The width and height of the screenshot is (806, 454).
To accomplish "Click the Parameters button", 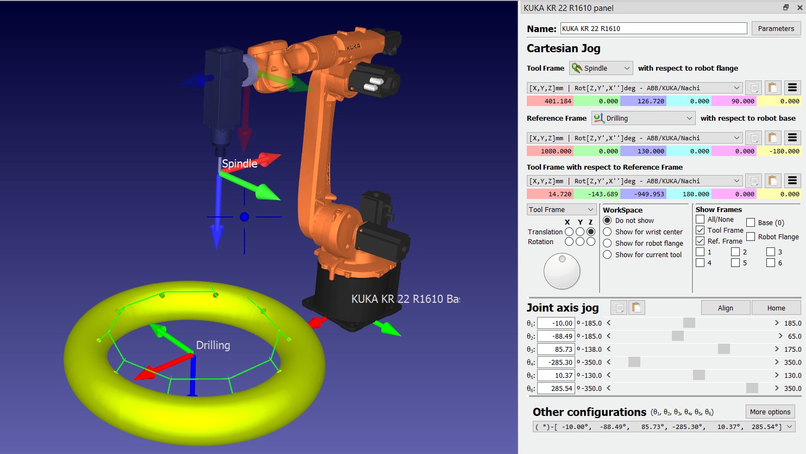I will pos(775,28).
